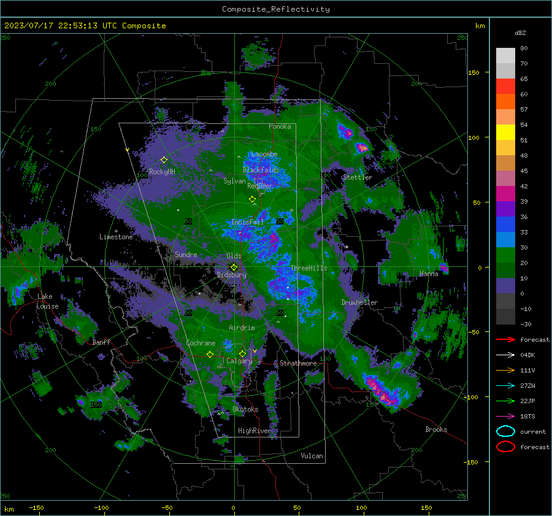
Task: Click the Calgary city label
Action: tap(239, 361)
